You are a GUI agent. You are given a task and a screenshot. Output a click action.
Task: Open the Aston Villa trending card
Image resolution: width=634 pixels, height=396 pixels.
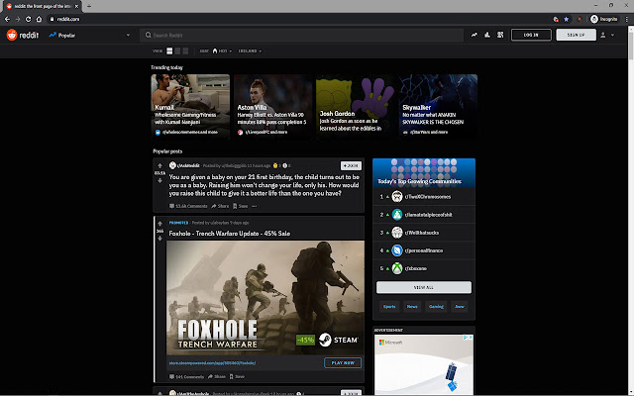pyautogui.click(x=273, y=107)
